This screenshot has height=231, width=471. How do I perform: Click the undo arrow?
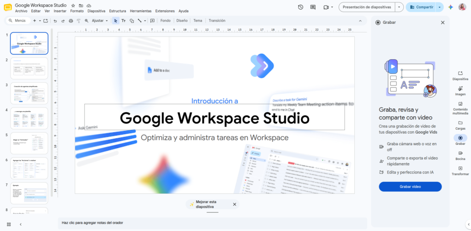point(55,21)
